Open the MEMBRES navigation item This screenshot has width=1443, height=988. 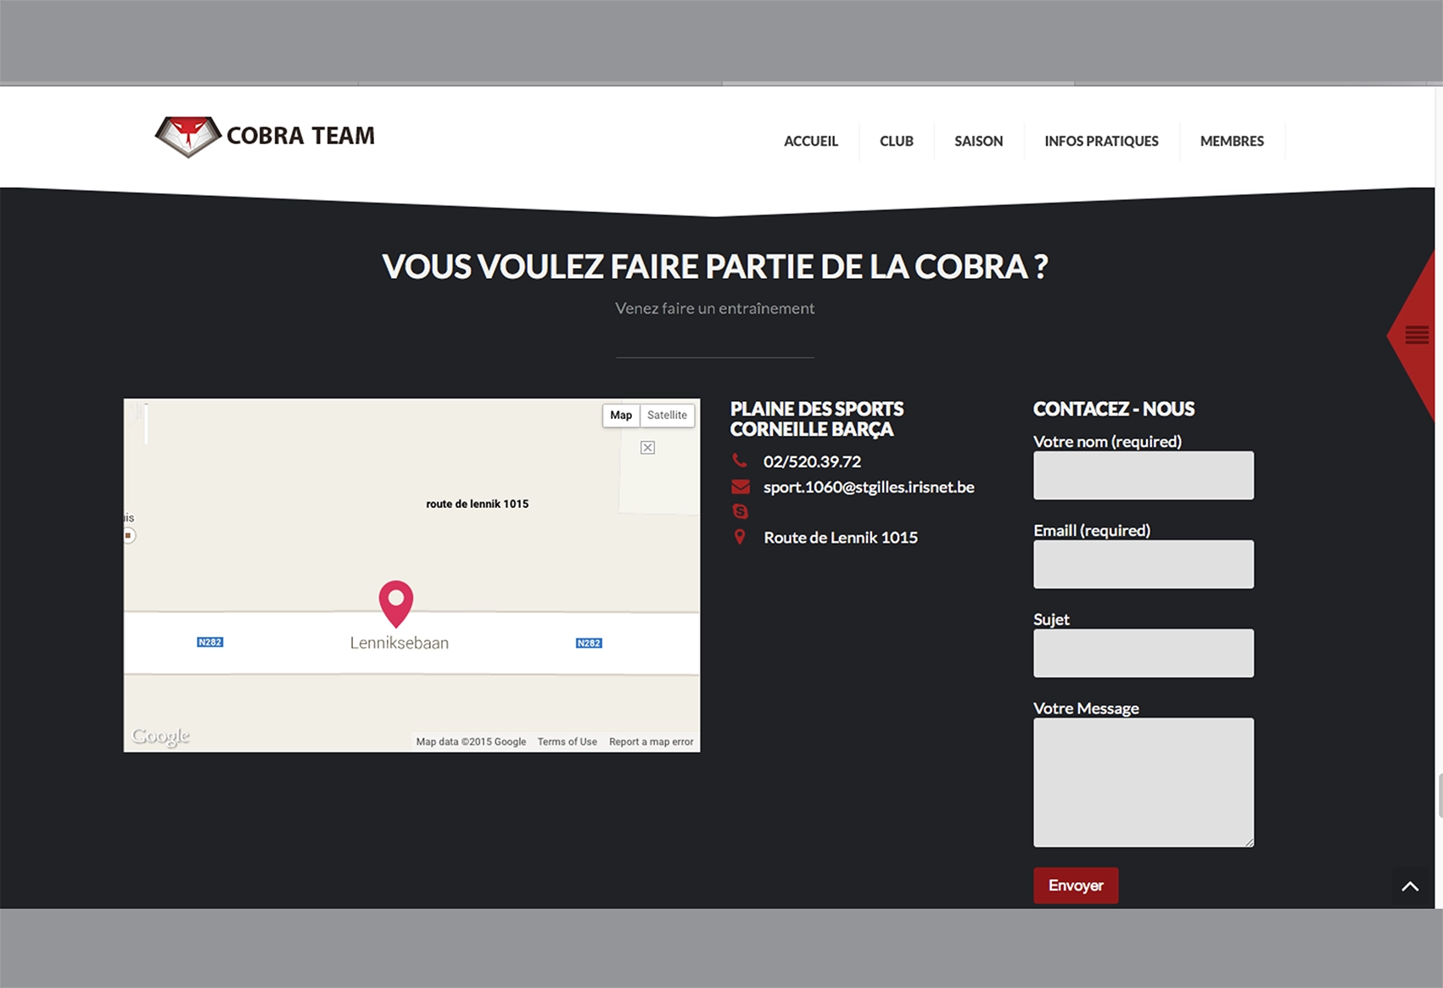(1231, 142)
